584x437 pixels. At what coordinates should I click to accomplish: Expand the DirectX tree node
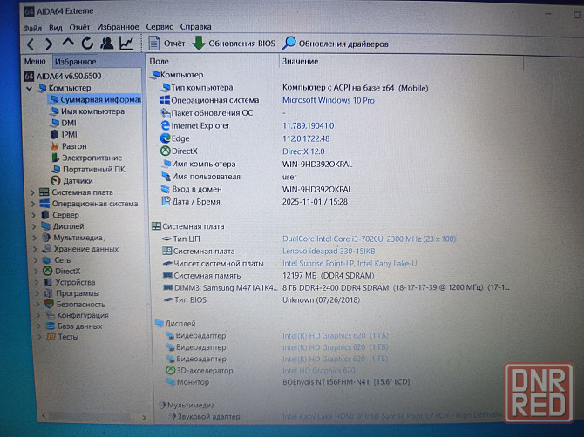coord(37,272)
